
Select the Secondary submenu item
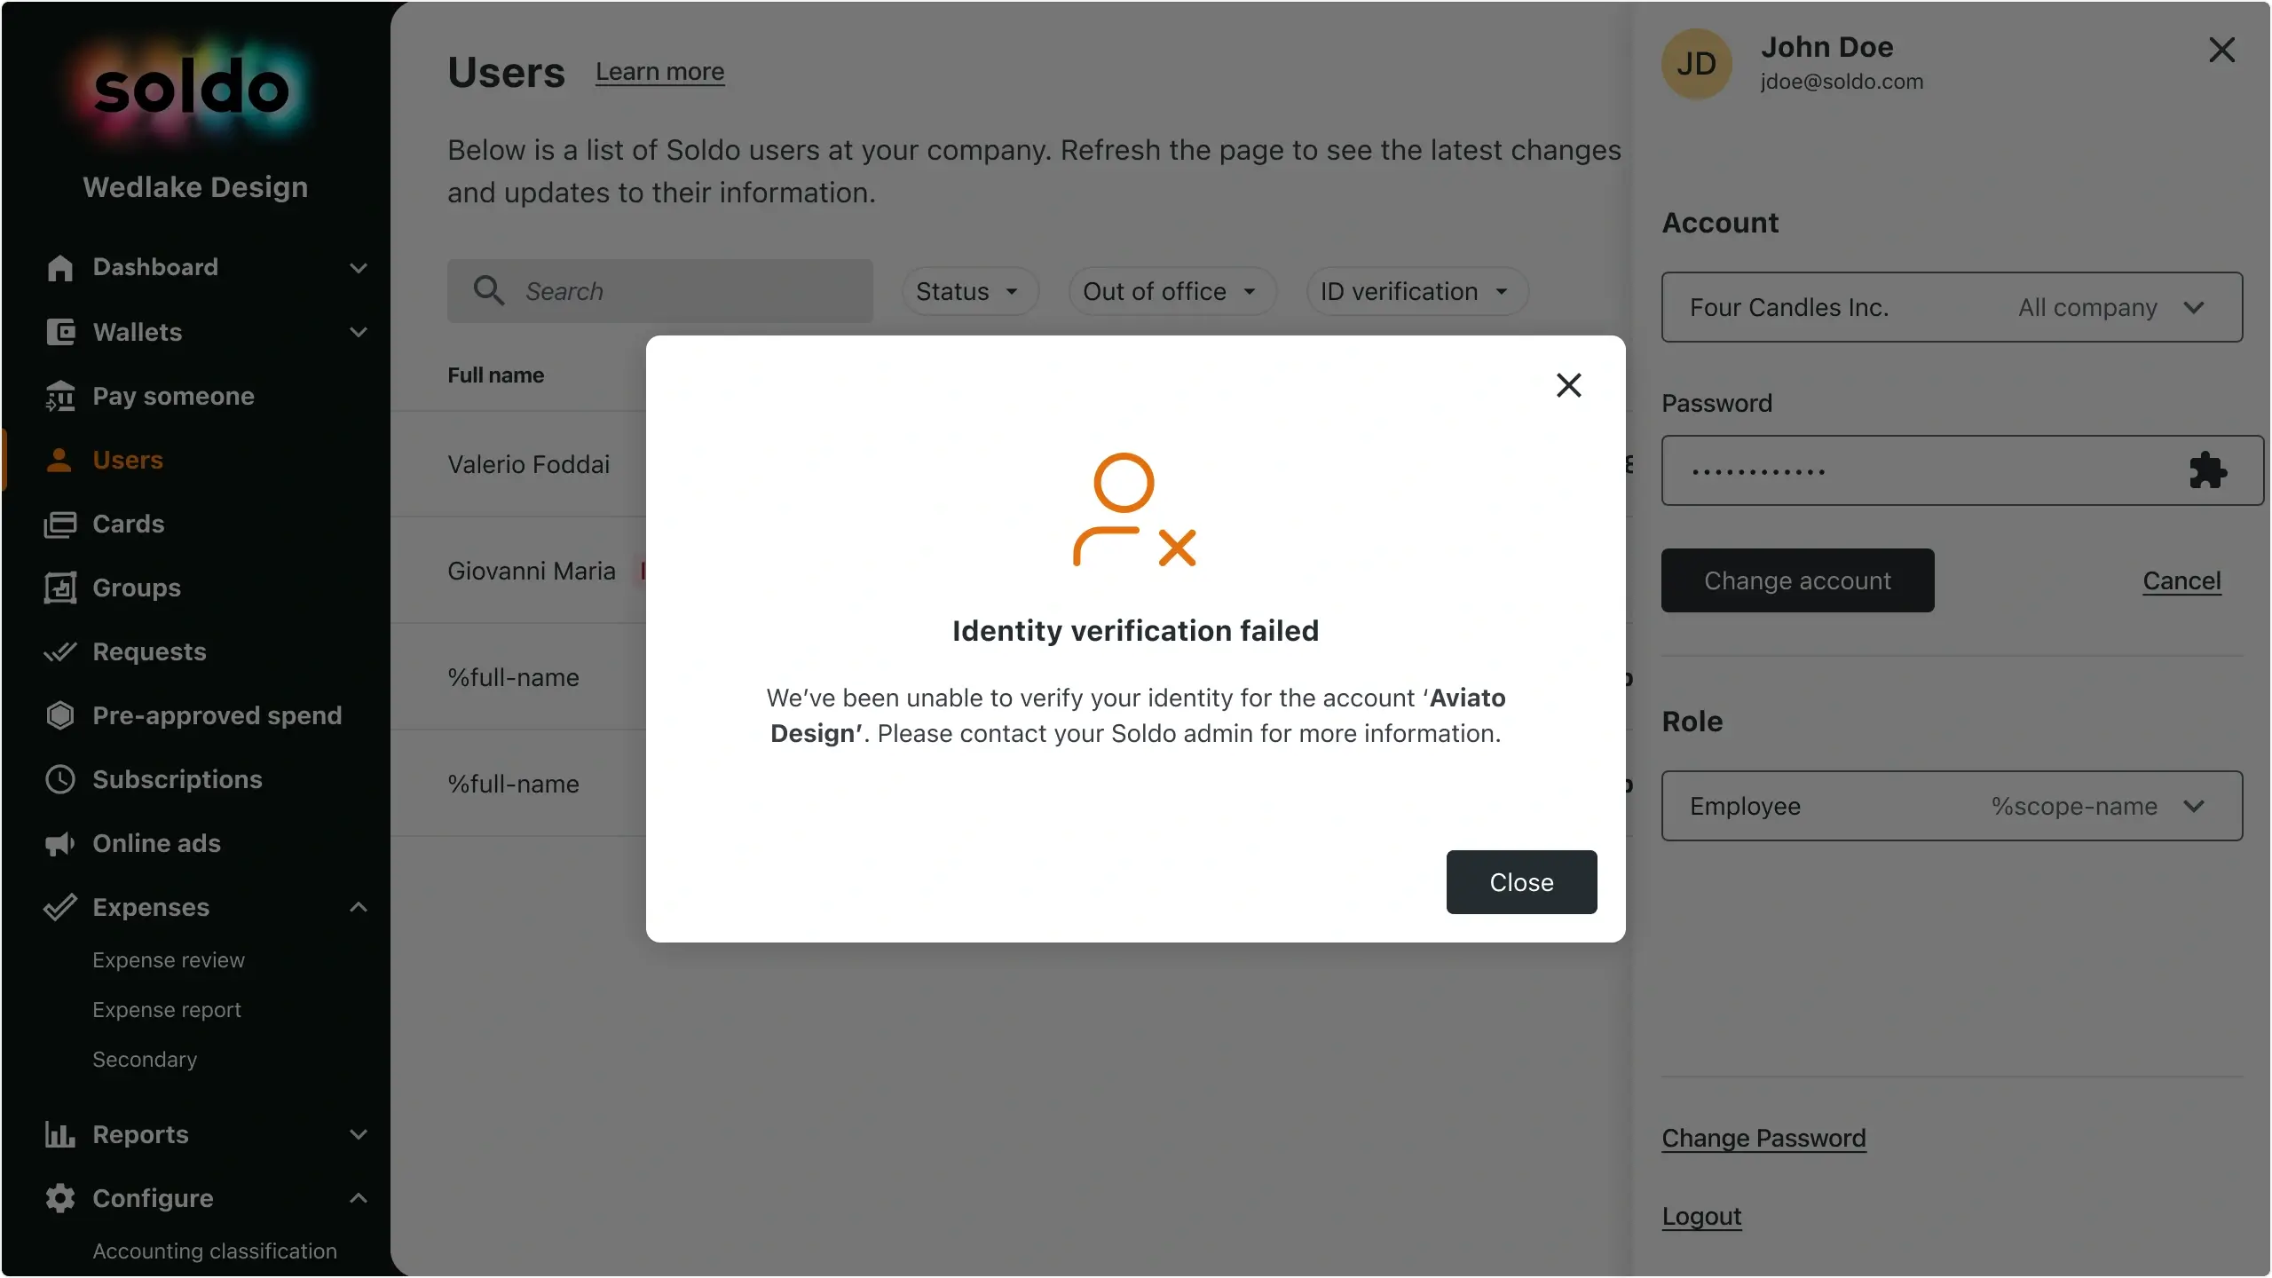coord(145,1060)
